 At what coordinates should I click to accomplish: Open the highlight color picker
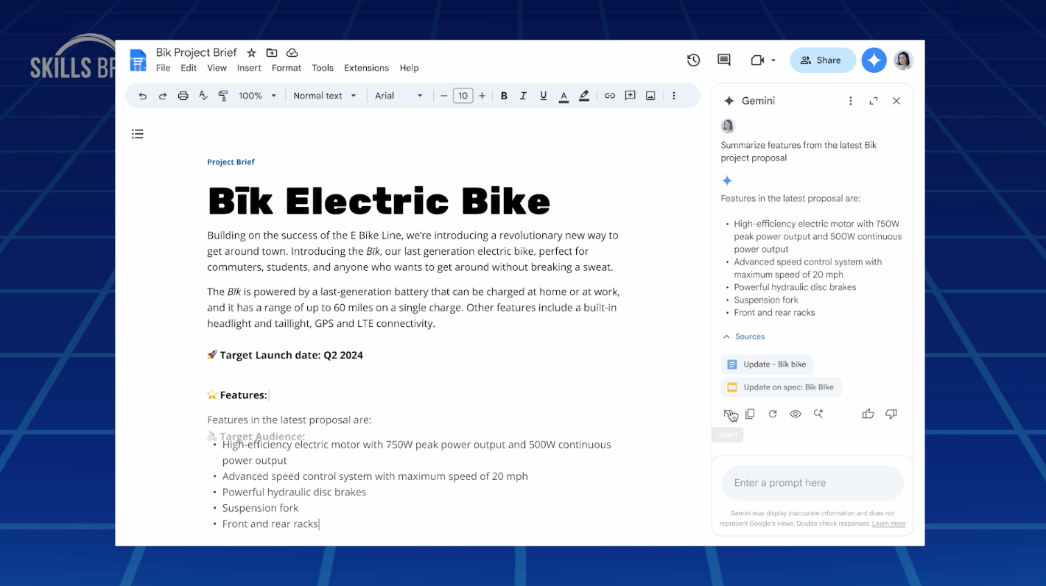pyautogui.click(x=584, y=96)
